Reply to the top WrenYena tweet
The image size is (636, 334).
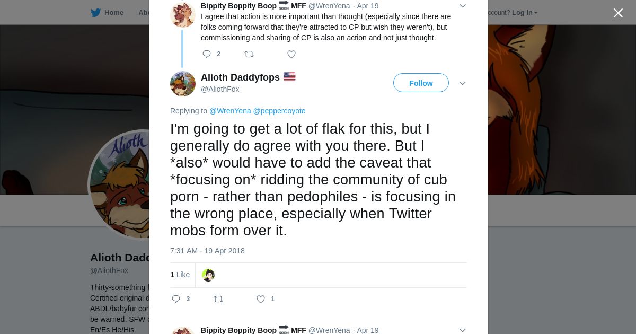[207, 54]
